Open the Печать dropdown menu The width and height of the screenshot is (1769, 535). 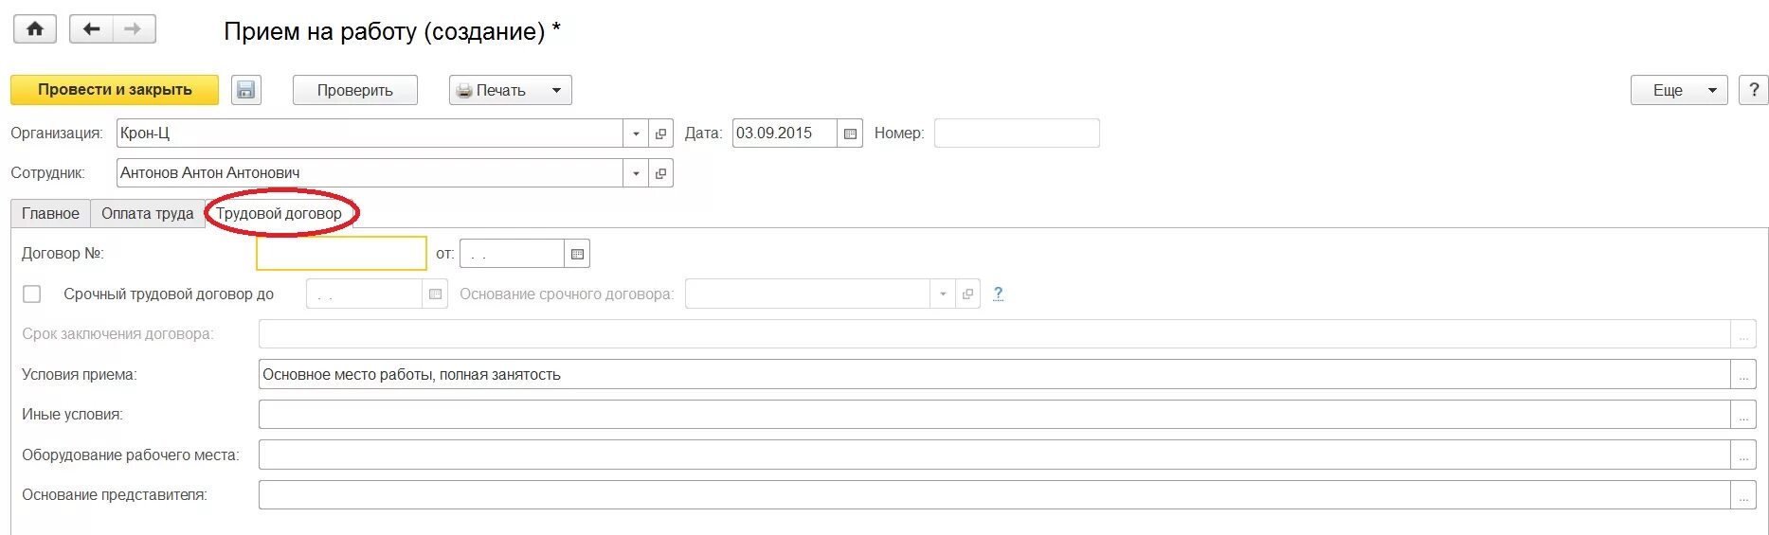pos(511,90)
